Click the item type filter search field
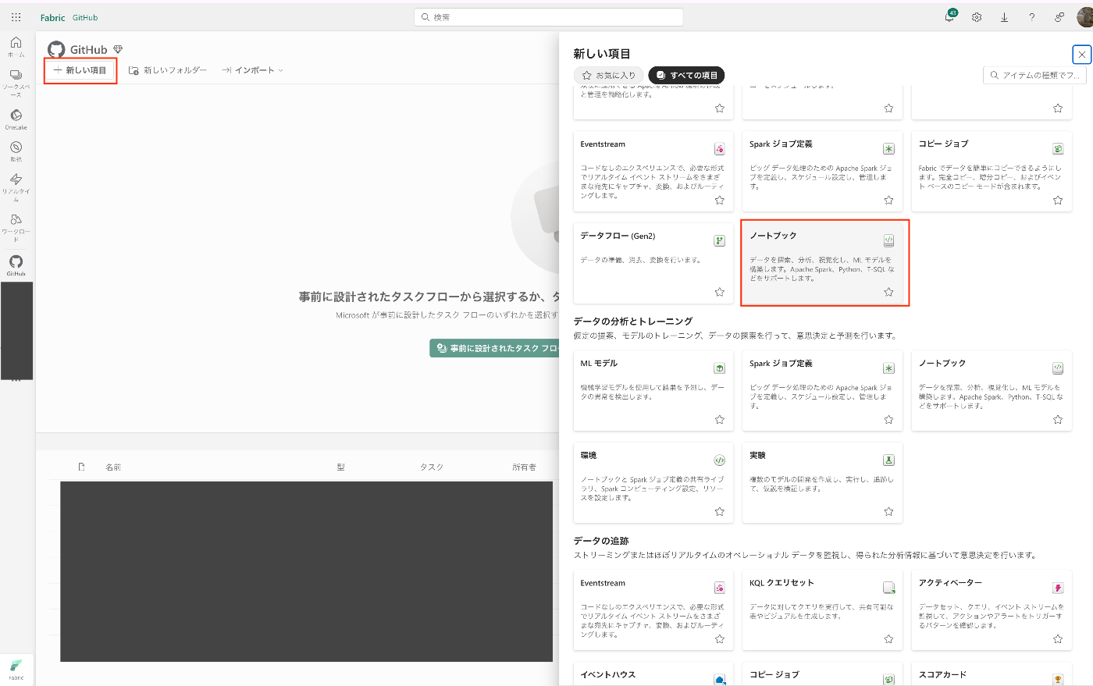The height and width of the screenshot is (686, 1093). [x=1036, y=76]
